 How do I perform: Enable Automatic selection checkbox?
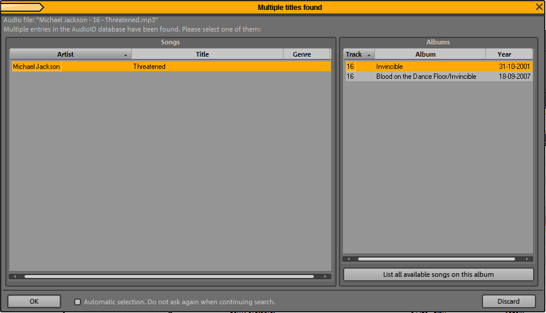78,302
